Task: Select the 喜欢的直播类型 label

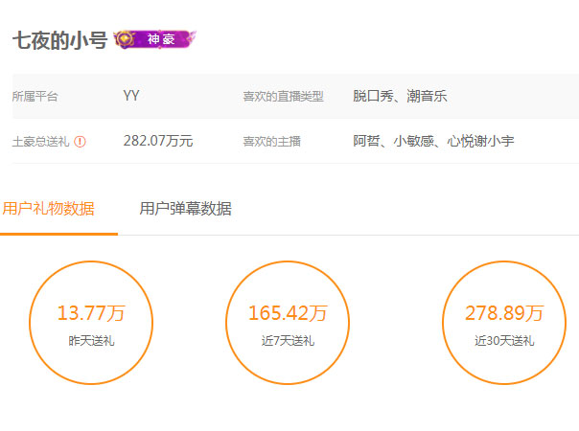Action: (x=283, y=97)
